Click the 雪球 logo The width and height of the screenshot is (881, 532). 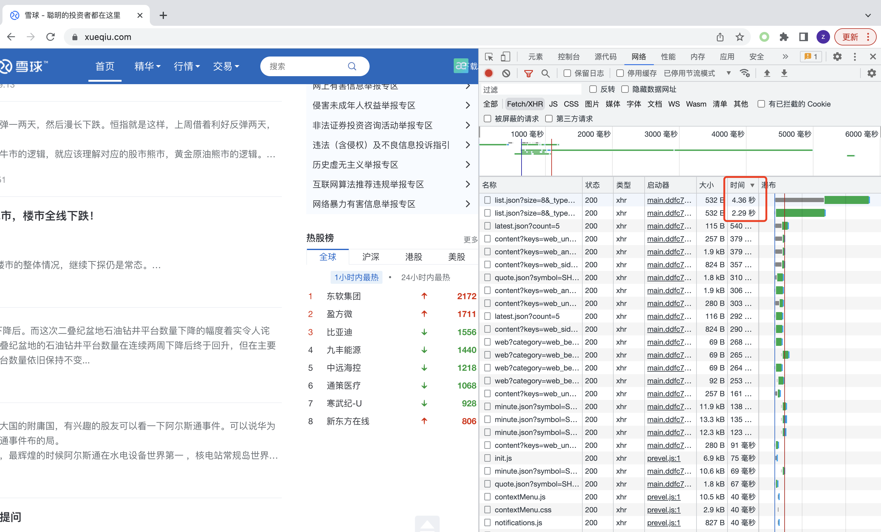[24, 66]
